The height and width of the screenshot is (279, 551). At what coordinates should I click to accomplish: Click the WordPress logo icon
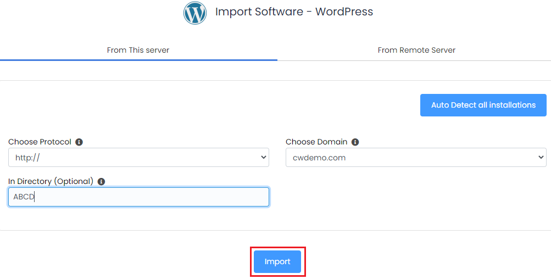pos(195,13)
